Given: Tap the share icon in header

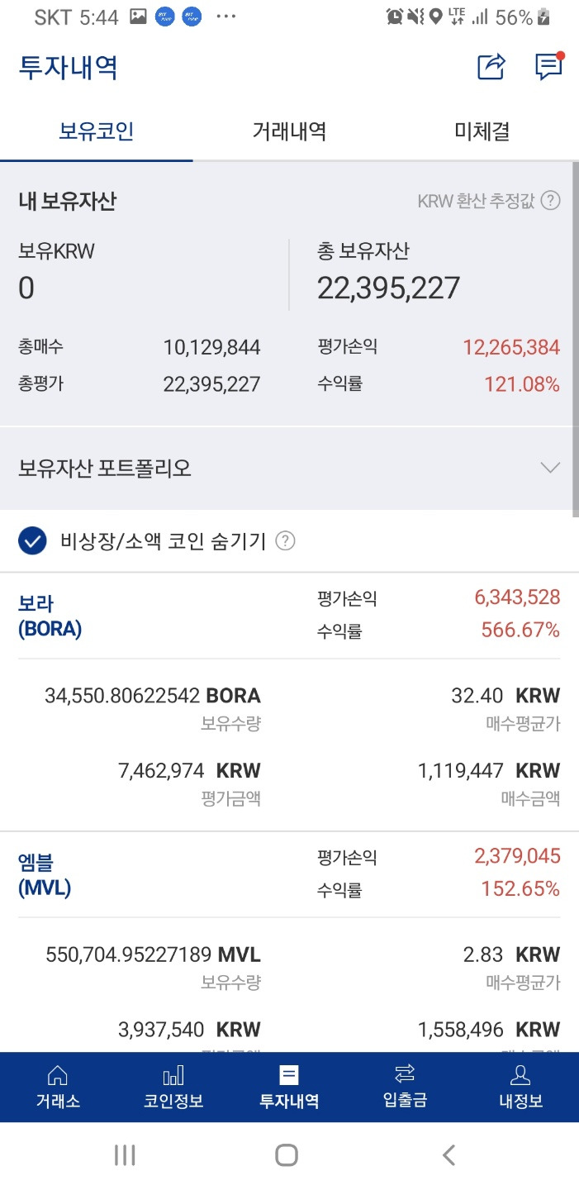Looking at the screenshot, I should tap(491, 67).
